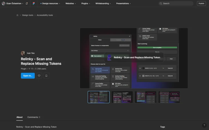Like the plugin with the heart button
The height and width of the screenshot is (130, 209).
point(39,76)
